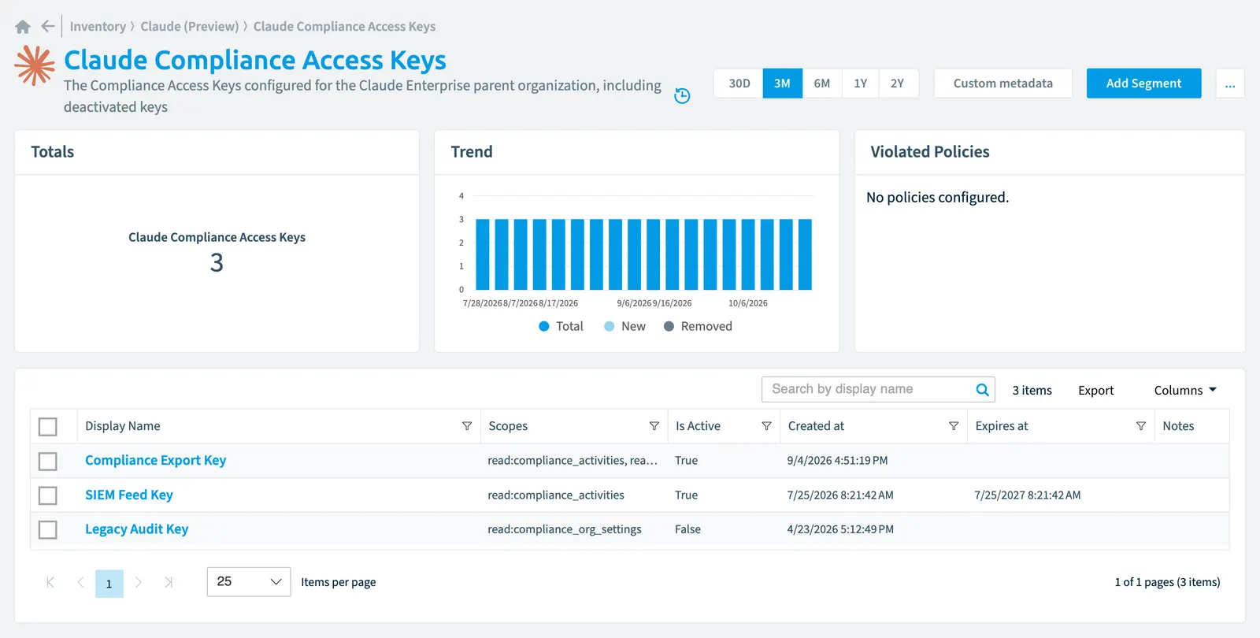Open the Scopes column filter
Image resolution: width=1260 pixels, height=638 pixels.
coord(654,426)
